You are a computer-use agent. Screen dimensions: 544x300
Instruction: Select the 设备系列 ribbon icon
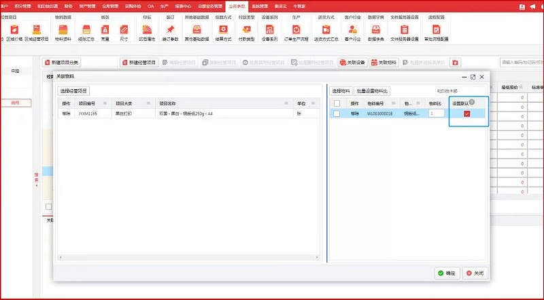[269, 31]
